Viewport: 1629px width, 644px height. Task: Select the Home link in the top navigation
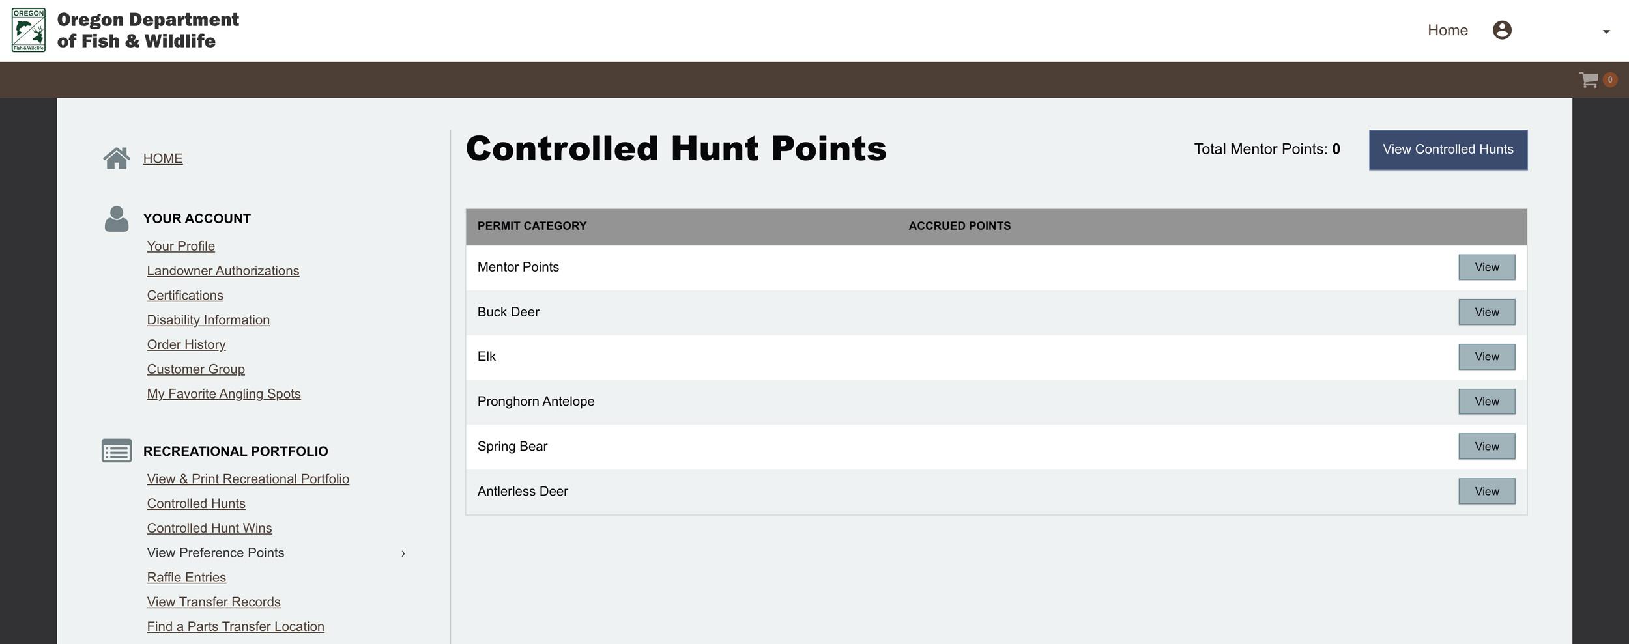(x=1448, y=30)
